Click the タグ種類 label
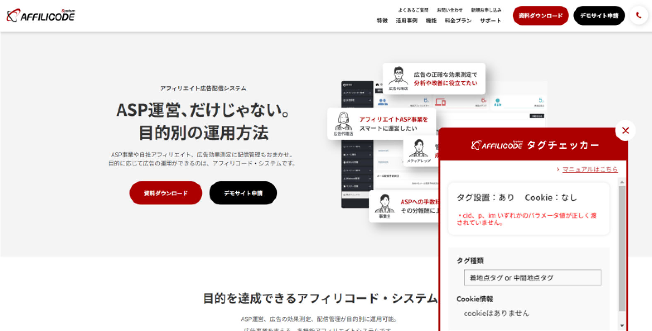Image resolution: width=652 pixels, height=331 pixels. pos(470,261)
